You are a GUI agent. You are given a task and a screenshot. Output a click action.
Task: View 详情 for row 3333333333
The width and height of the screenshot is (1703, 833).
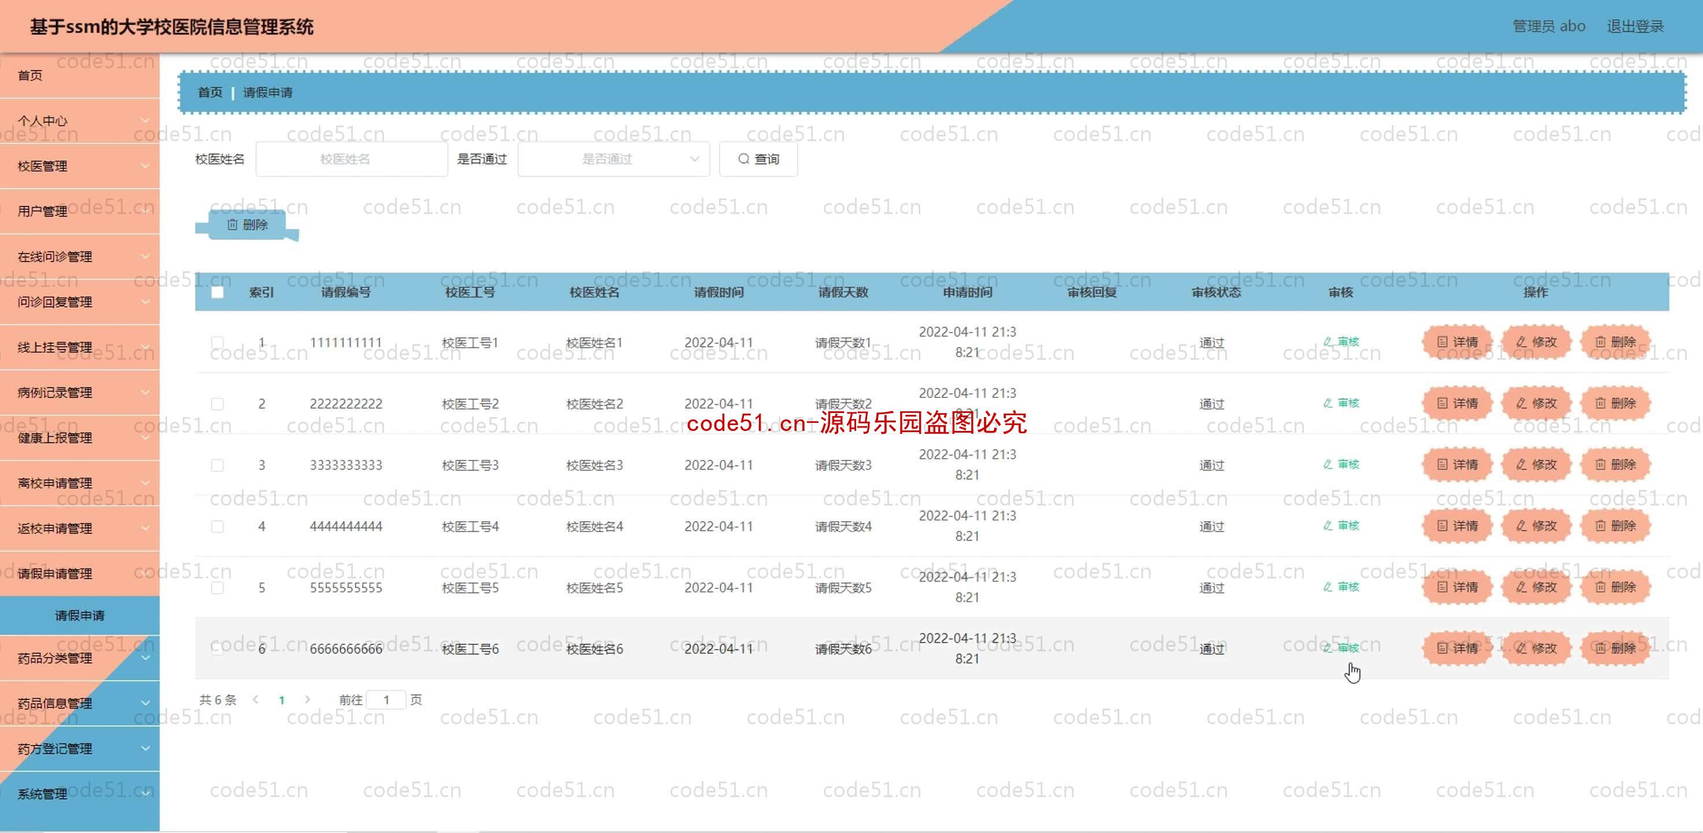point(1457,465)
